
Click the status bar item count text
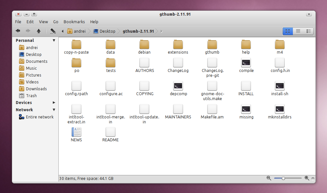pyautogui.click(x=86, y=178)
